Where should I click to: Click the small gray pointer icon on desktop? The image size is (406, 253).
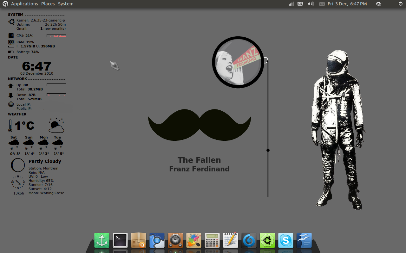(115, 66)
